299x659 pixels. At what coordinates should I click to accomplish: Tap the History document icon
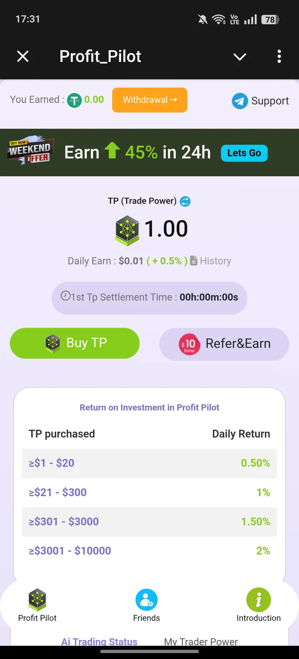(194, 261)
